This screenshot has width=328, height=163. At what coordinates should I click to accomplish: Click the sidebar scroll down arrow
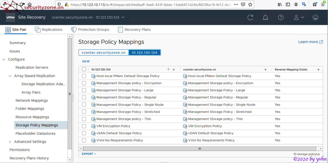tap(70, 160)
